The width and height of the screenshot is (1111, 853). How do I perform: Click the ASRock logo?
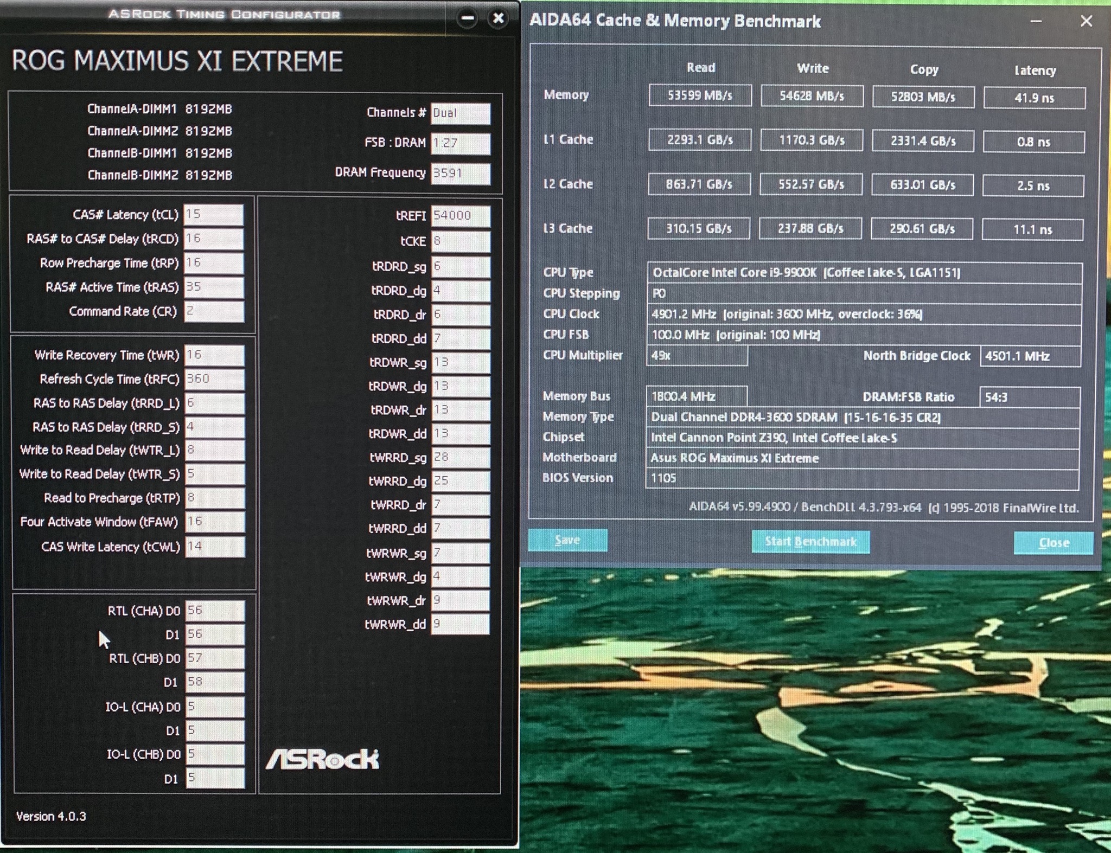(x=322, y=759)
